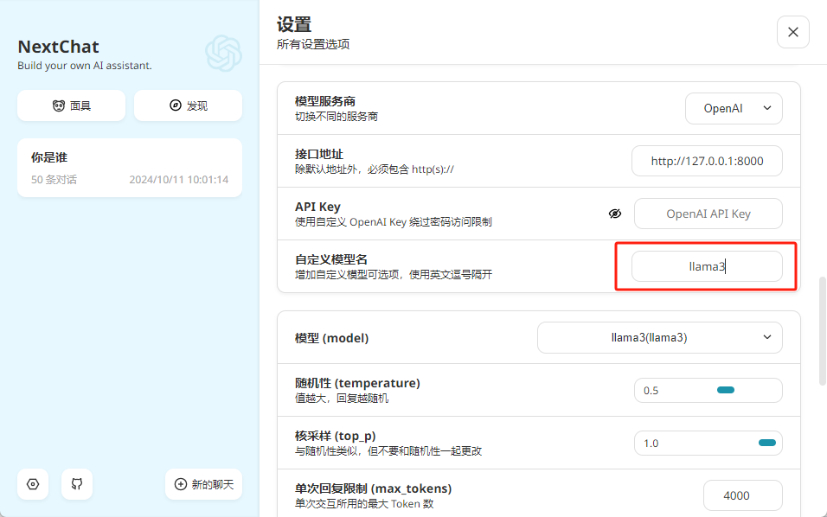
Task: Open the 你是谁 conversation
Action: 130,168
